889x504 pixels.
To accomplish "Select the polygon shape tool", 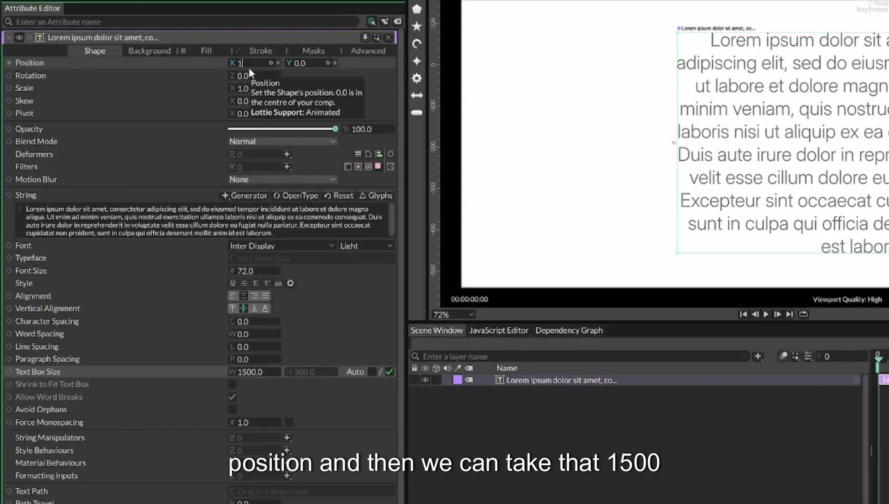I will tap(417, 9).
